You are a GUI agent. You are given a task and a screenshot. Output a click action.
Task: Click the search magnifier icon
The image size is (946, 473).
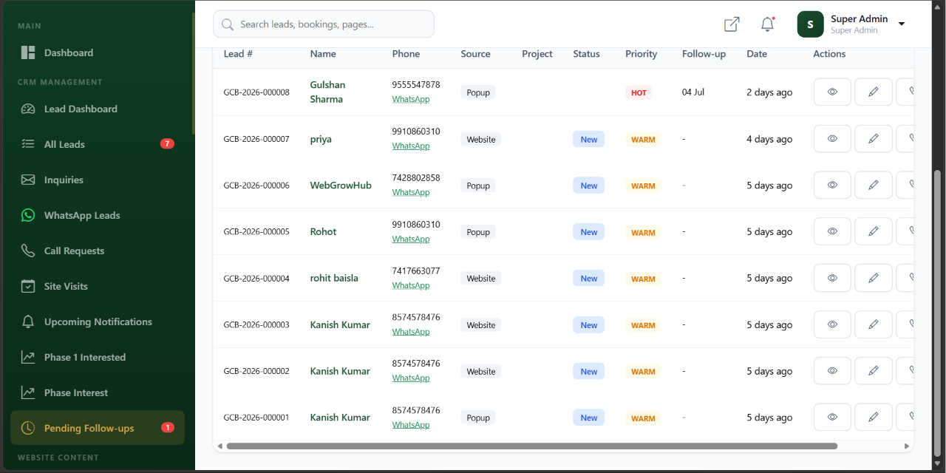(x=228, y=24)
